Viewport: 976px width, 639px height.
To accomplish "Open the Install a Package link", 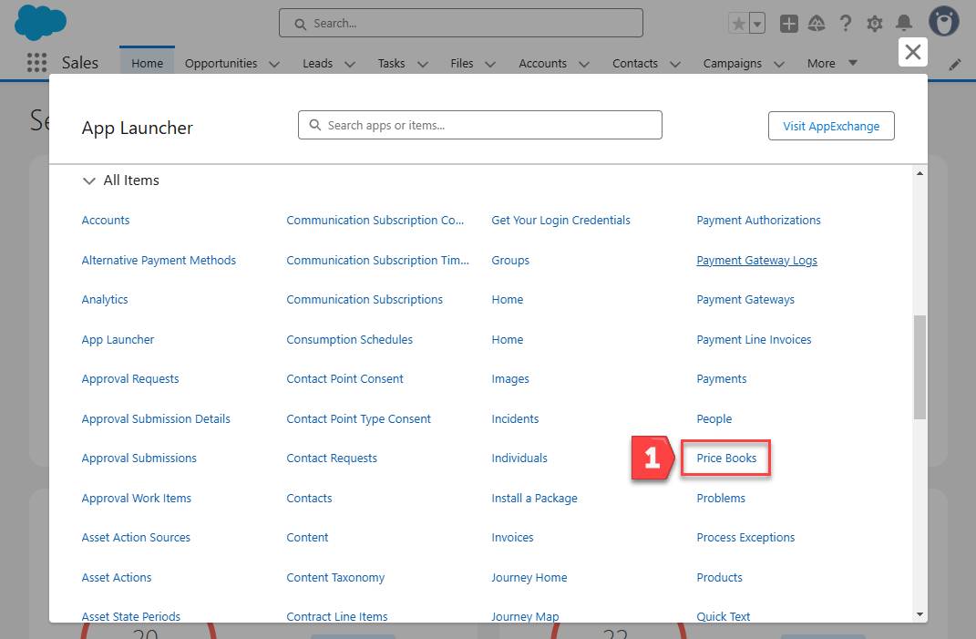I will coord(534,498).
